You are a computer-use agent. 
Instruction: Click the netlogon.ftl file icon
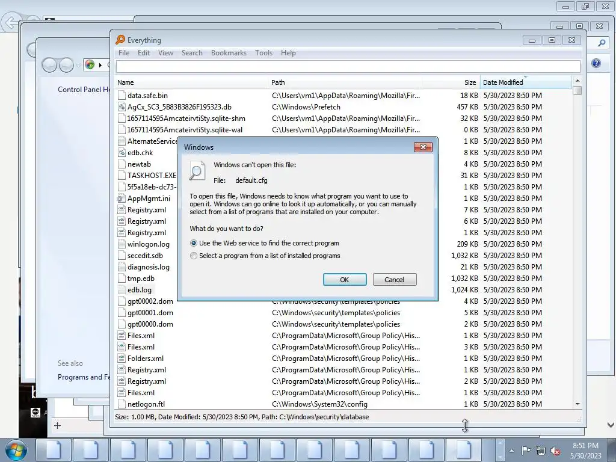[122, 404]
